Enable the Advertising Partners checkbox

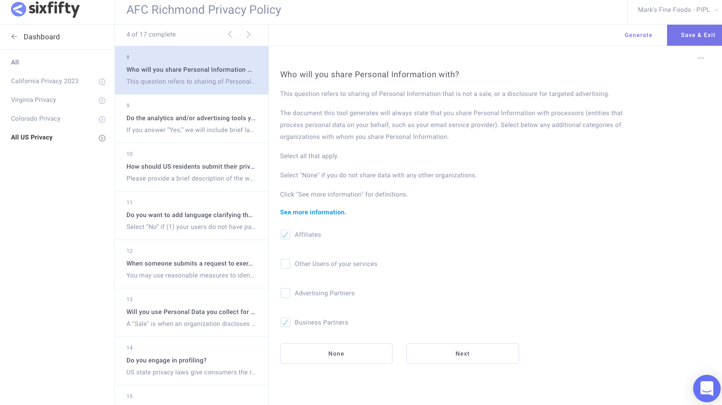[x=285, y=293]
